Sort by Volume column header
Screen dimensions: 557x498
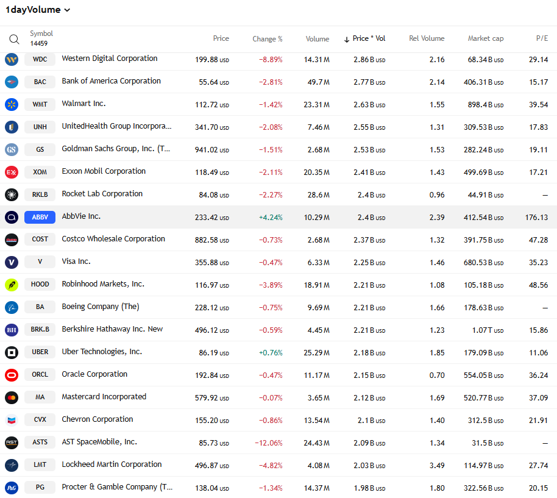pyautogui.click(x=318, y=39)
